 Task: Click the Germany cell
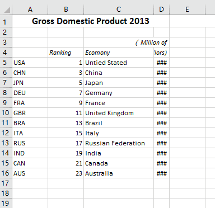(x=119, y=93)
